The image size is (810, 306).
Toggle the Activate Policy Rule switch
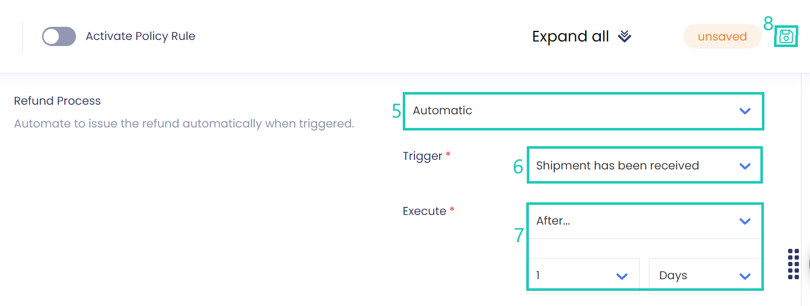pos(59,36)
